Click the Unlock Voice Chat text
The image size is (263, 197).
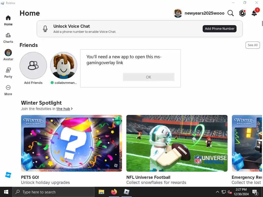[x=72, y=26]
